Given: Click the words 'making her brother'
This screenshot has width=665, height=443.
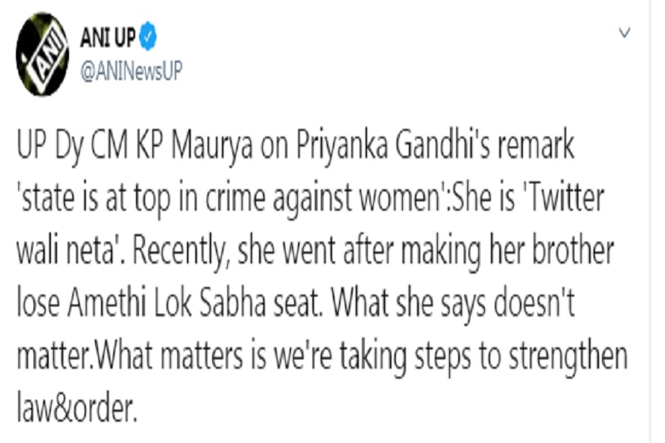Looking at the screenshot, I should click(x=507, y=251).
